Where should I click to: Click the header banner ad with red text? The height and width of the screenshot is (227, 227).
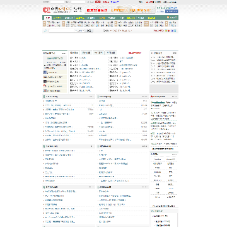point(120,10)
